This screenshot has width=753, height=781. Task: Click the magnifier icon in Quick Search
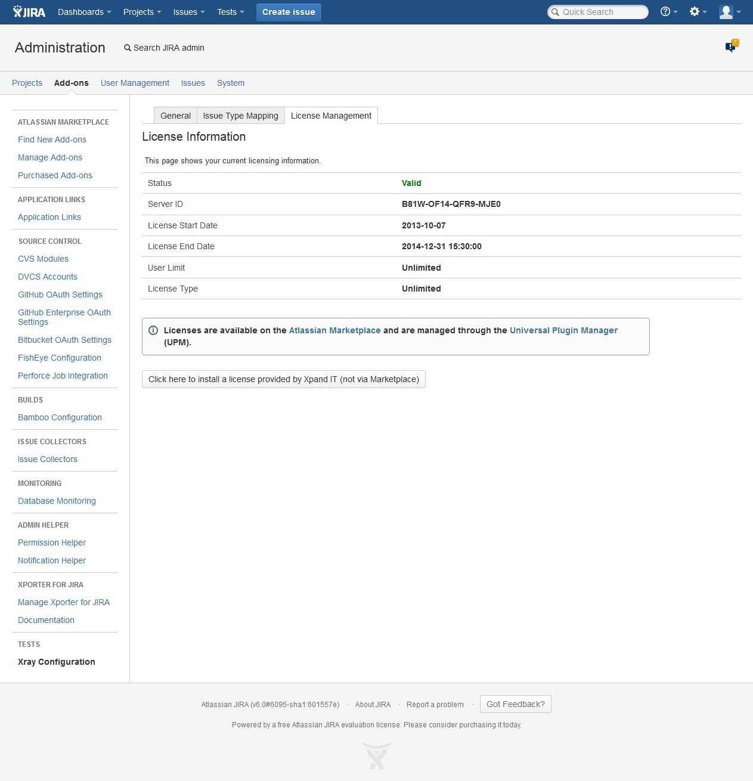pos(556,12)
